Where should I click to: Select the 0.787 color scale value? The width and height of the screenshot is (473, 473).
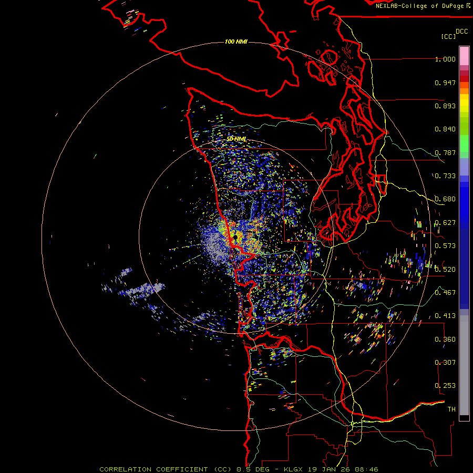pos(445,152)
